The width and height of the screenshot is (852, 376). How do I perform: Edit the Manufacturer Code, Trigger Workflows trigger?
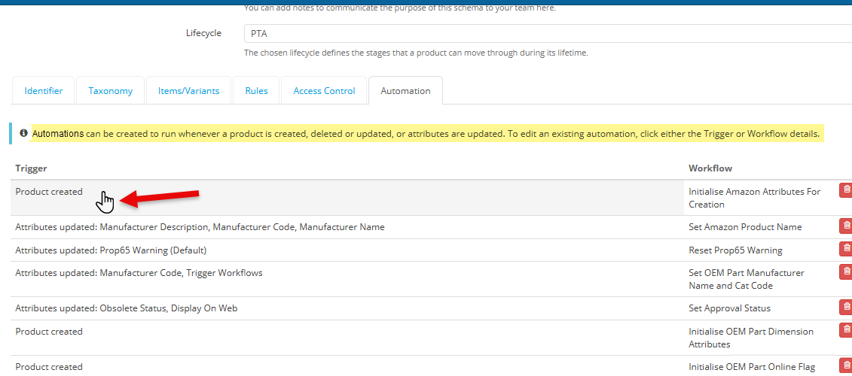pyautogui.click(x=139, y=273)
